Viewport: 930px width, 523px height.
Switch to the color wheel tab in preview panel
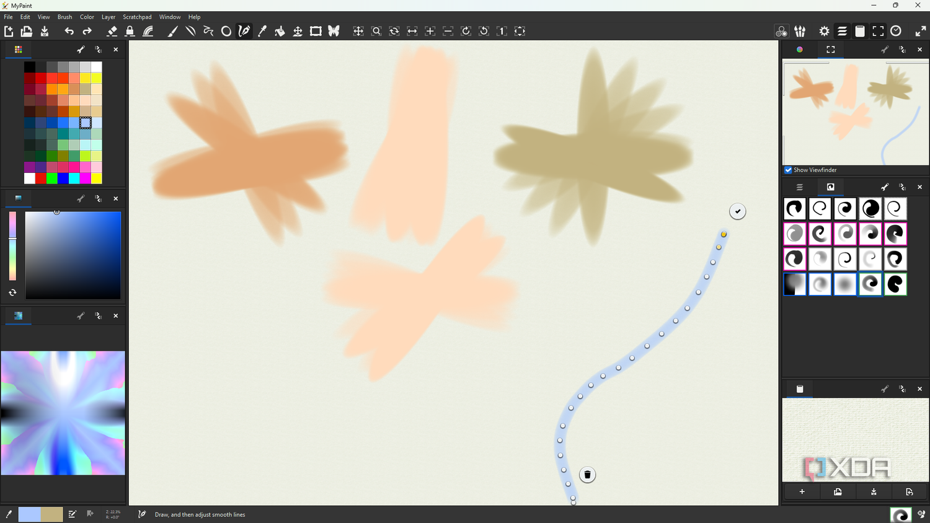[800, 50]
